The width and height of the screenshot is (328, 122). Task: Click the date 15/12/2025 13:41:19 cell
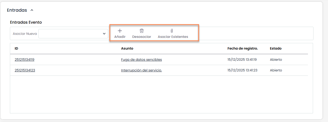click(x=242, y=60)
